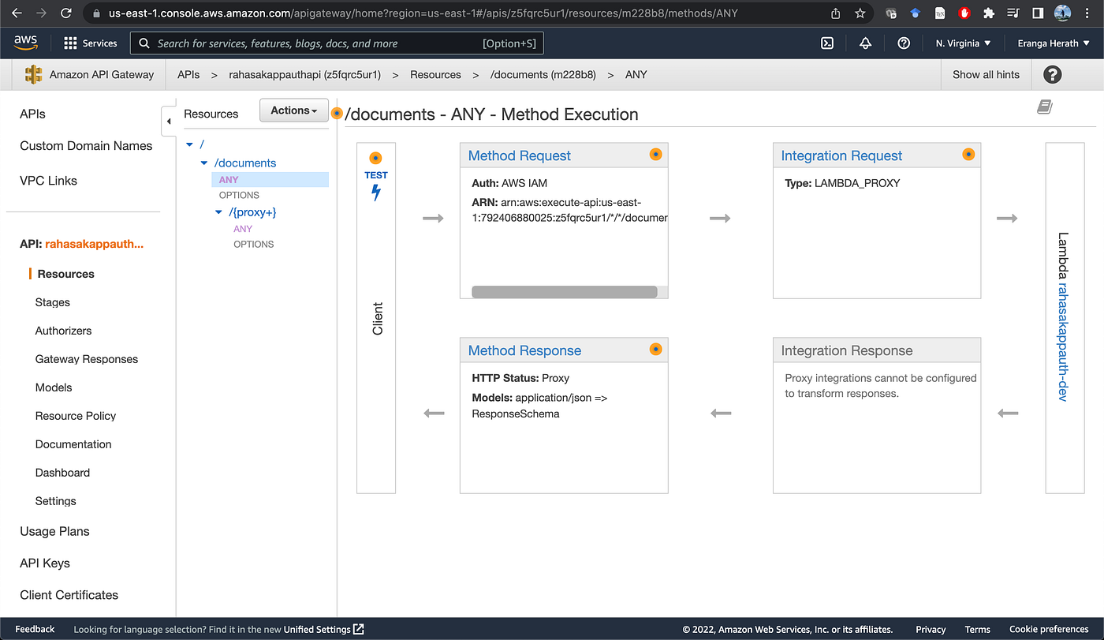Open the rahasakappauth-dev Lambda link

(1062, 342)
